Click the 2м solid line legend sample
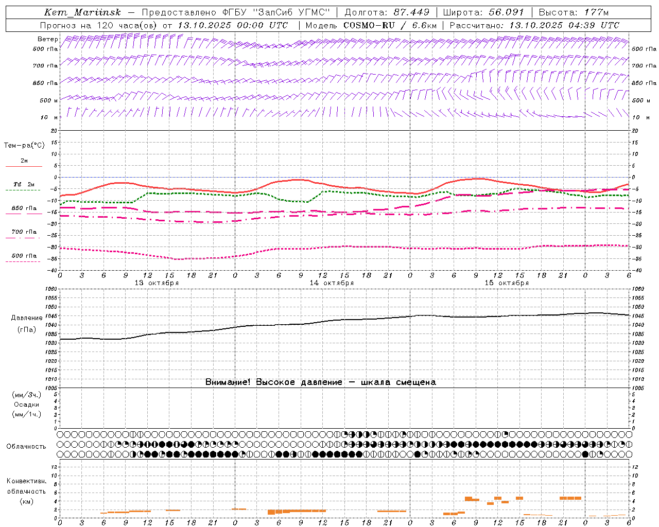The width and height of the screenshot is (659, 527). (24, 167)
